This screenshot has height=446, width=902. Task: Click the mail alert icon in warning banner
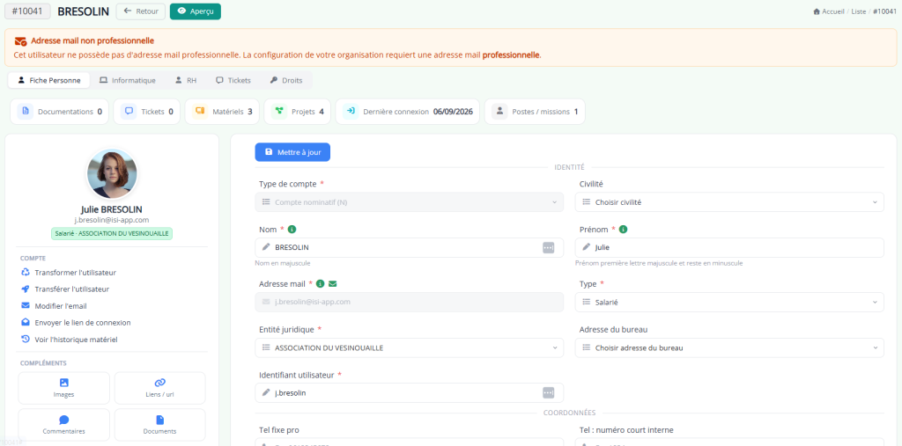(x=21, y=41)
